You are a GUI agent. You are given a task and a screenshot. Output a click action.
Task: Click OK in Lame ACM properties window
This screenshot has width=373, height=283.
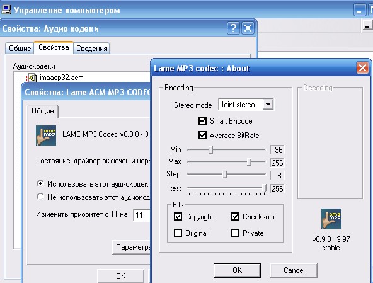point(120,276)
